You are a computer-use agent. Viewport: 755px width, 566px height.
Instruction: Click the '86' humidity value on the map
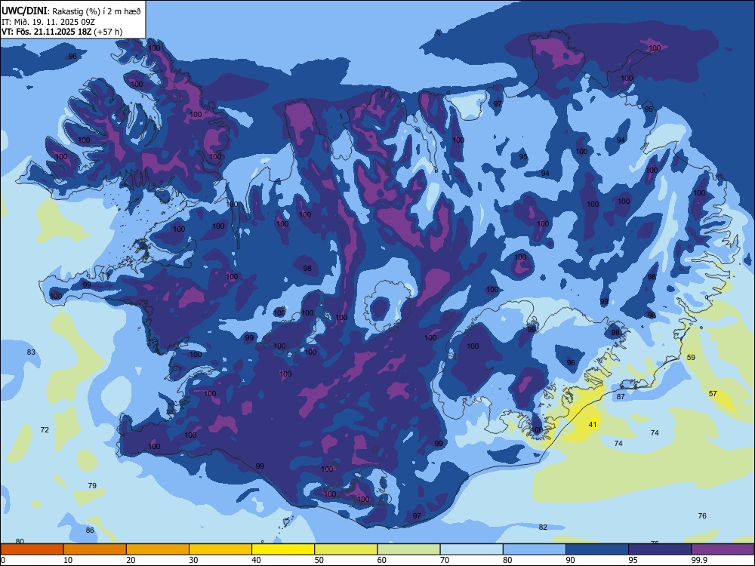coord(90,531)
